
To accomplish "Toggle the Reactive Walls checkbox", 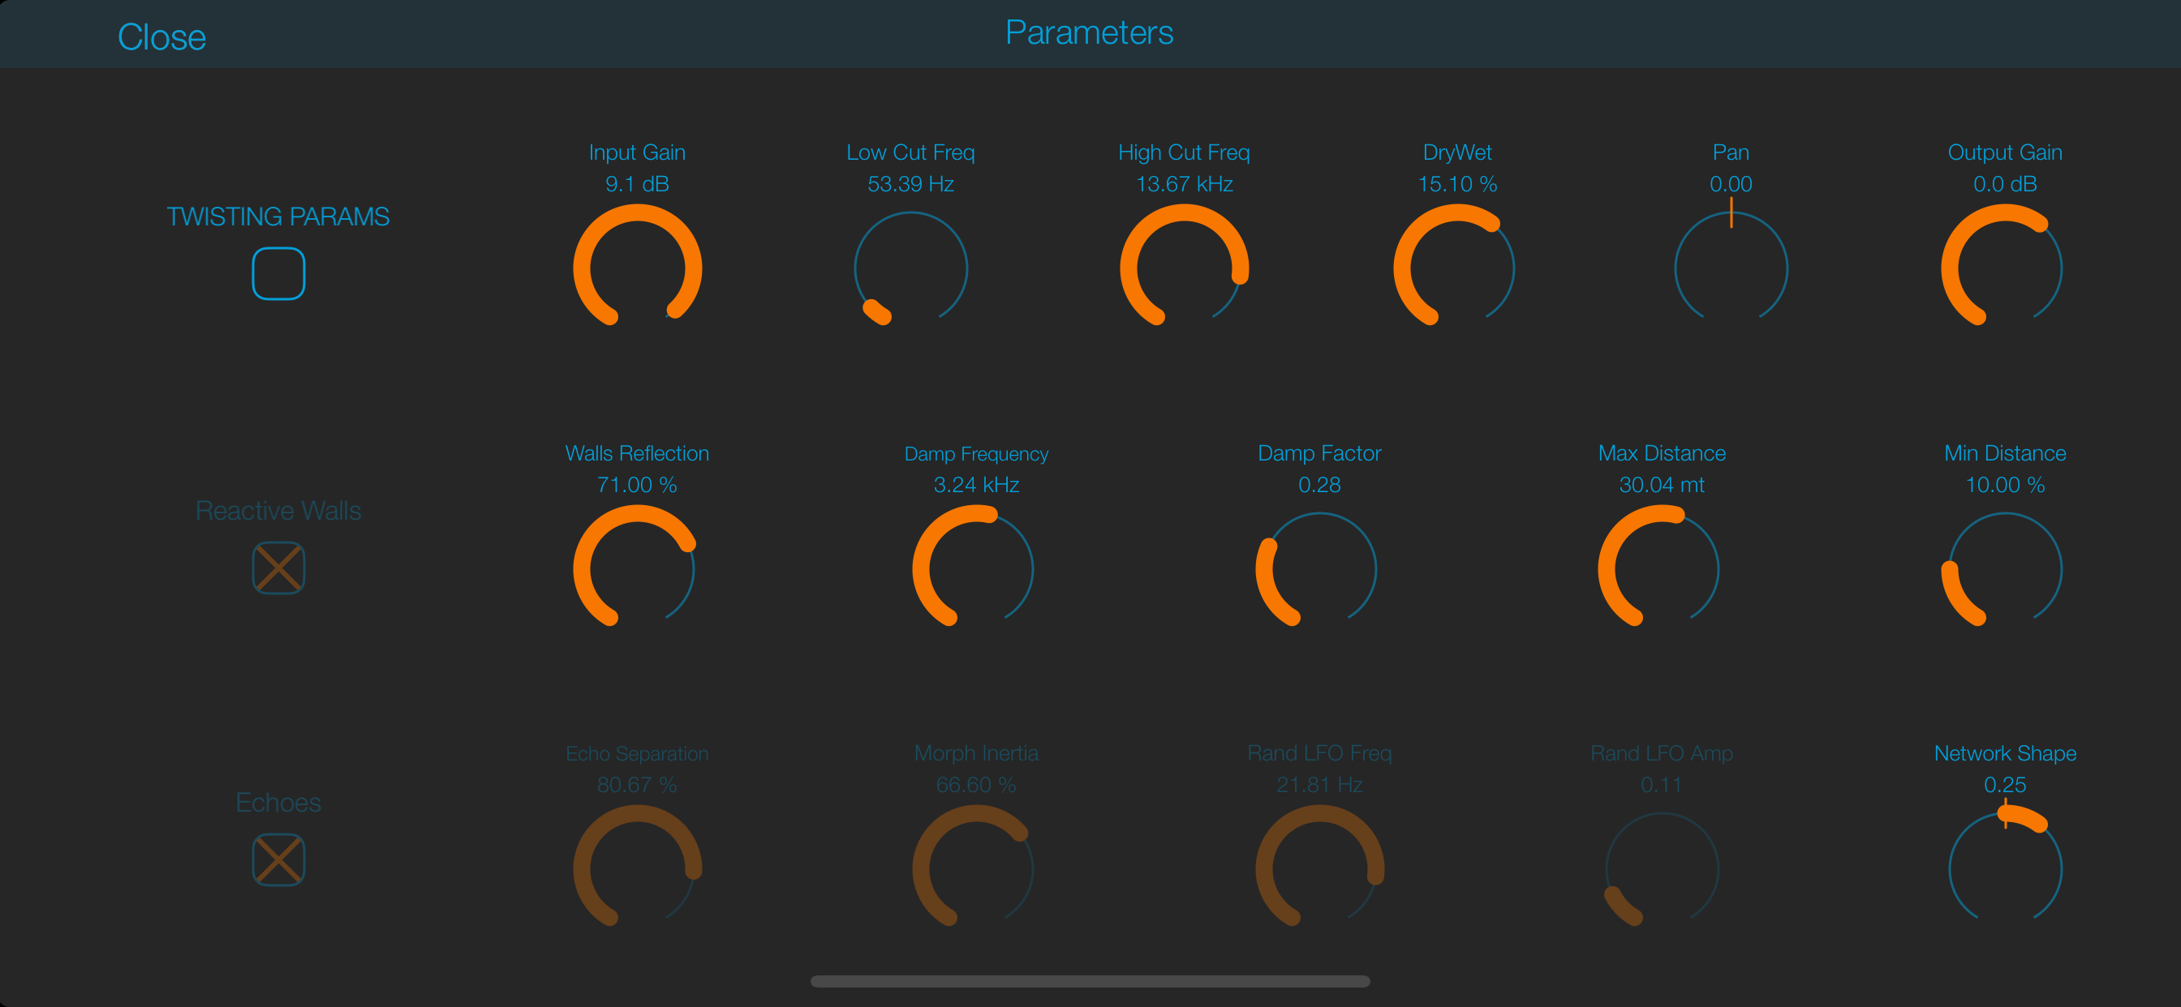I will pos(278,568).
